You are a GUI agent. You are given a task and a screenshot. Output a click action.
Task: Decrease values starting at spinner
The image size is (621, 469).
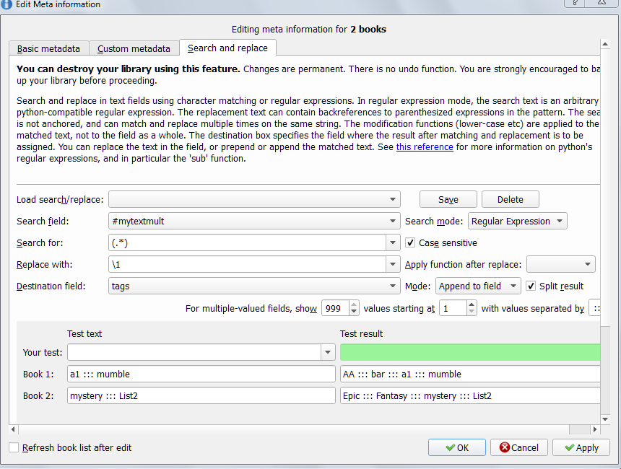tap(472, 312)
